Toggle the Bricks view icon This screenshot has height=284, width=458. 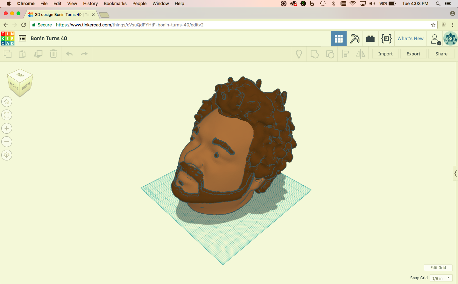click(x=370, y=38)
